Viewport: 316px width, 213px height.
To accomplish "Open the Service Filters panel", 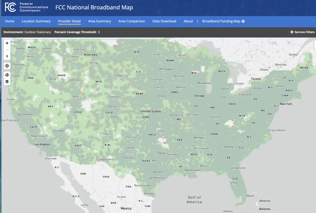I will [x=302, y=32].
